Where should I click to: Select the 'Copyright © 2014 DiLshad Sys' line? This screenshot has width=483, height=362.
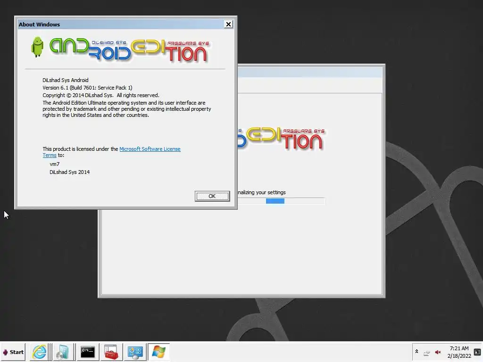point(101,95)
